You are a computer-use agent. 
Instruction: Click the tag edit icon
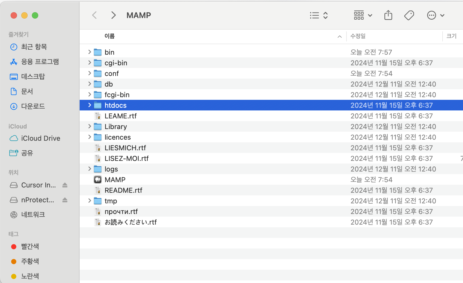click(409, 15)
